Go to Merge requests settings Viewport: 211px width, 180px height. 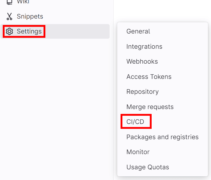point(150,107)
